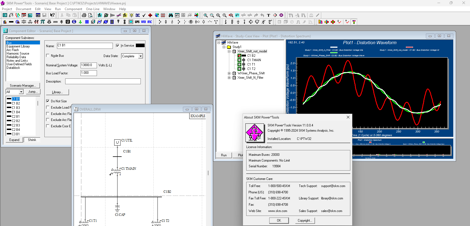Click the binoculars Find icon
The height and width of the screenshot is (226, 470).
[171, 15]
